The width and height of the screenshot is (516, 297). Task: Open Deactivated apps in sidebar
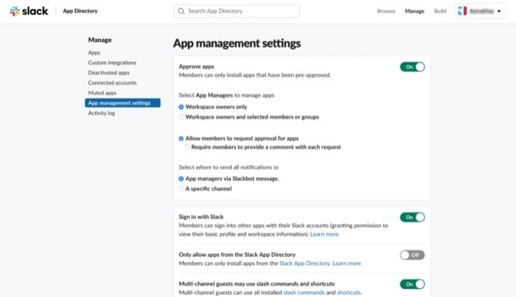pos(108,73)
